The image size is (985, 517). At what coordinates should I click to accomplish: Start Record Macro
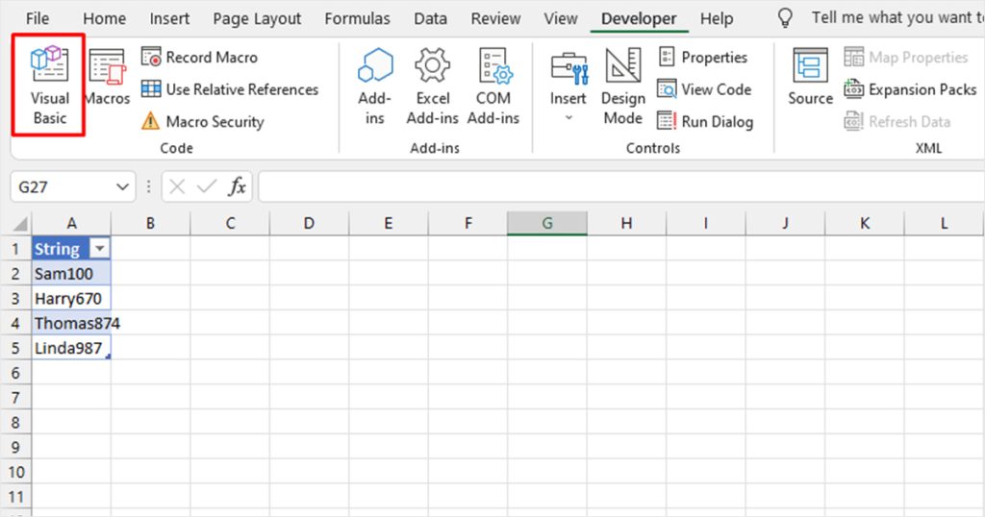[199, 57]
